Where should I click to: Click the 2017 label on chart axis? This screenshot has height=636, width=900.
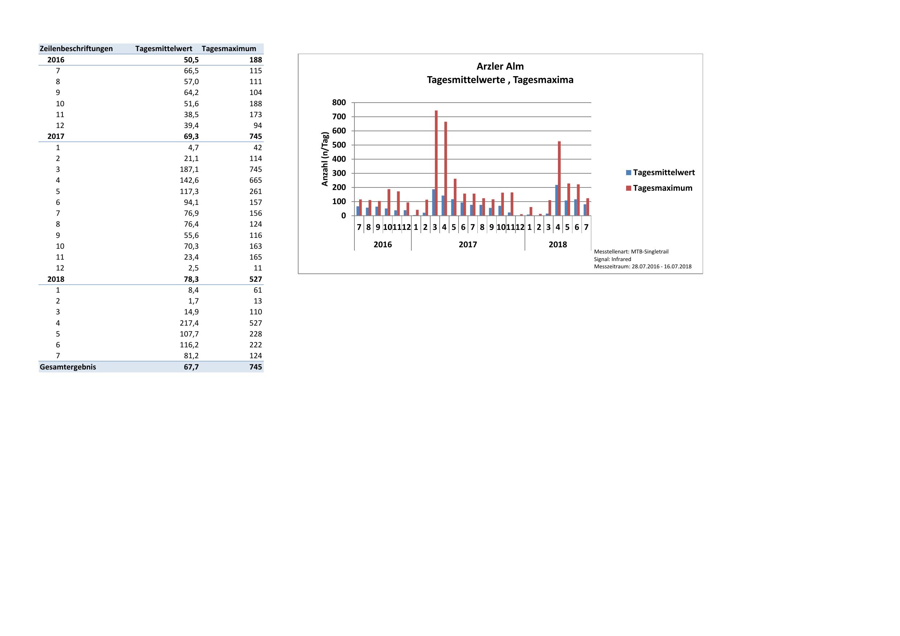coord(468,244)
